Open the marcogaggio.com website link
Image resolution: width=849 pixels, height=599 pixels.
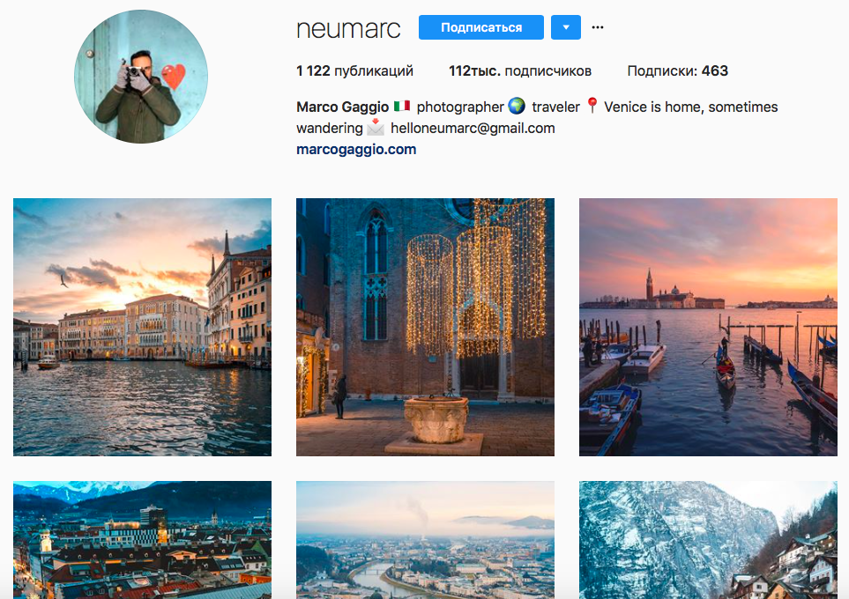pos(356,150)
